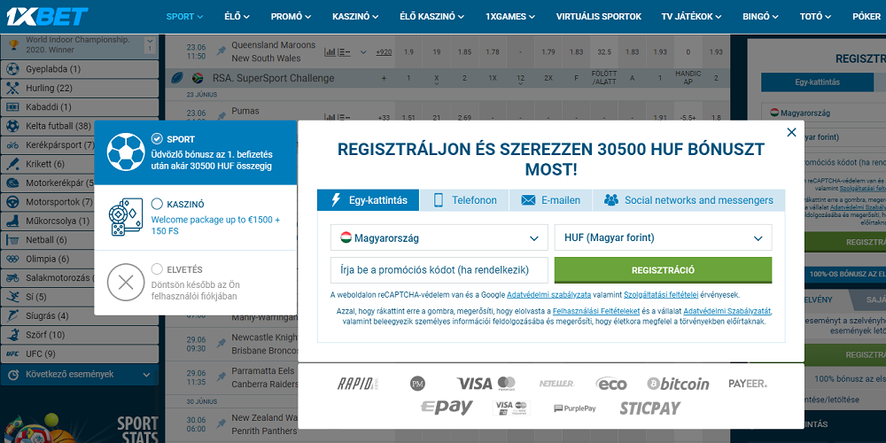Click the soccer ball Sport bonus icon

(x=126, y=152)
